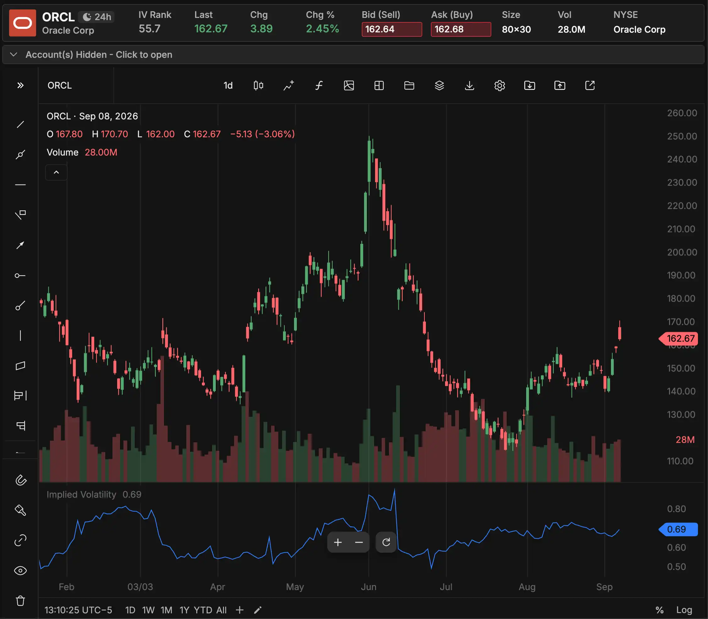This screenshot has width=708, height=619.
Task: Toggle the magnet snap mode
Action: click(x=20, y=480)
